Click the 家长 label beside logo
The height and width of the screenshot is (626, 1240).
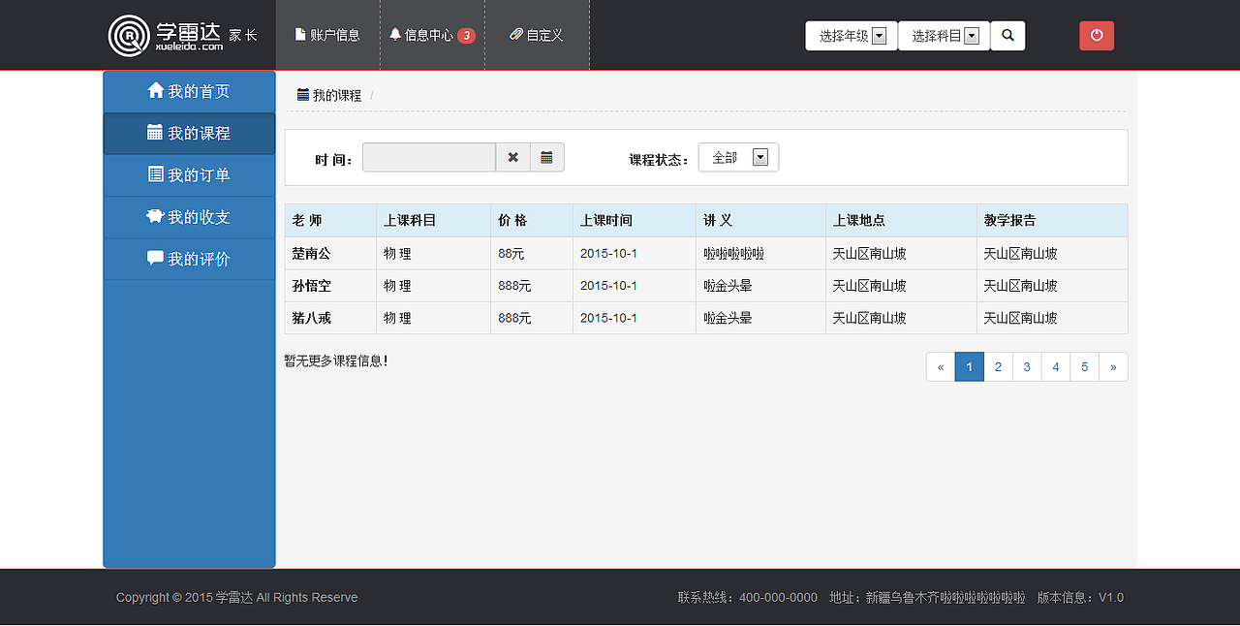click(x=243, y=35)
